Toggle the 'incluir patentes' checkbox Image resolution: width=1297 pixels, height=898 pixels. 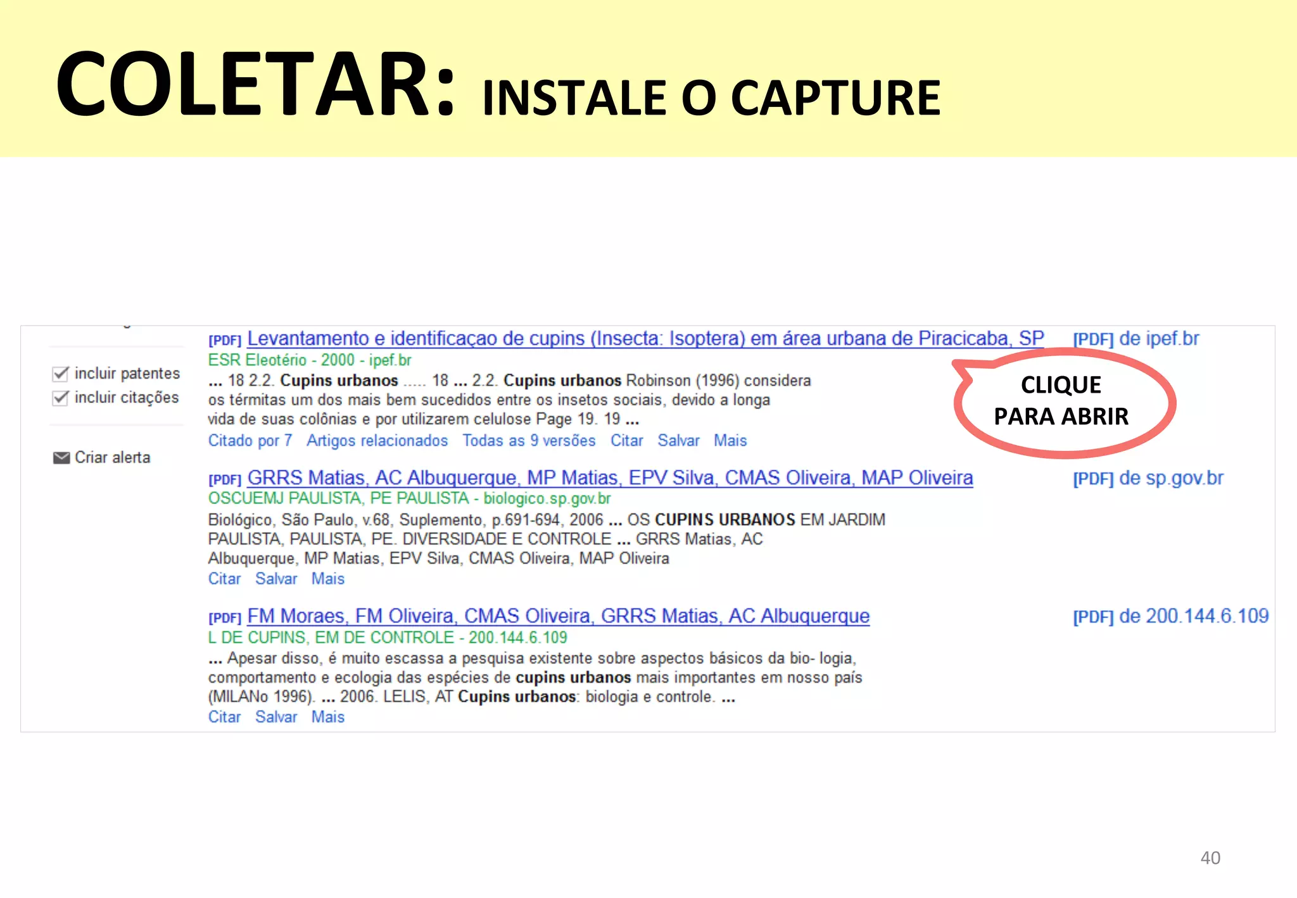click(x=60, y=374)
